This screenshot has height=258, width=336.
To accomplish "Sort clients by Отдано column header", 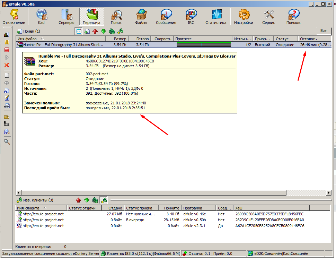I will click(x=113, y=208).
